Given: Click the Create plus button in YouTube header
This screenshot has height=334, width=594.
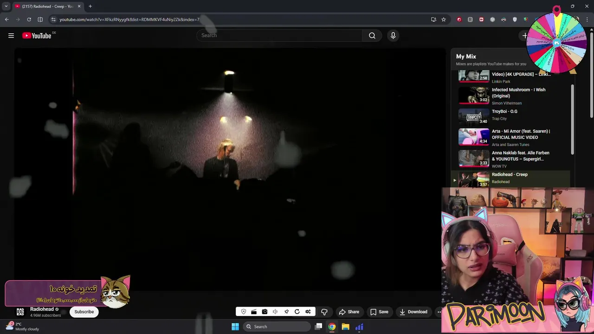Looking at the screenshot, I should pyautogui.click(x=525, y=36).
